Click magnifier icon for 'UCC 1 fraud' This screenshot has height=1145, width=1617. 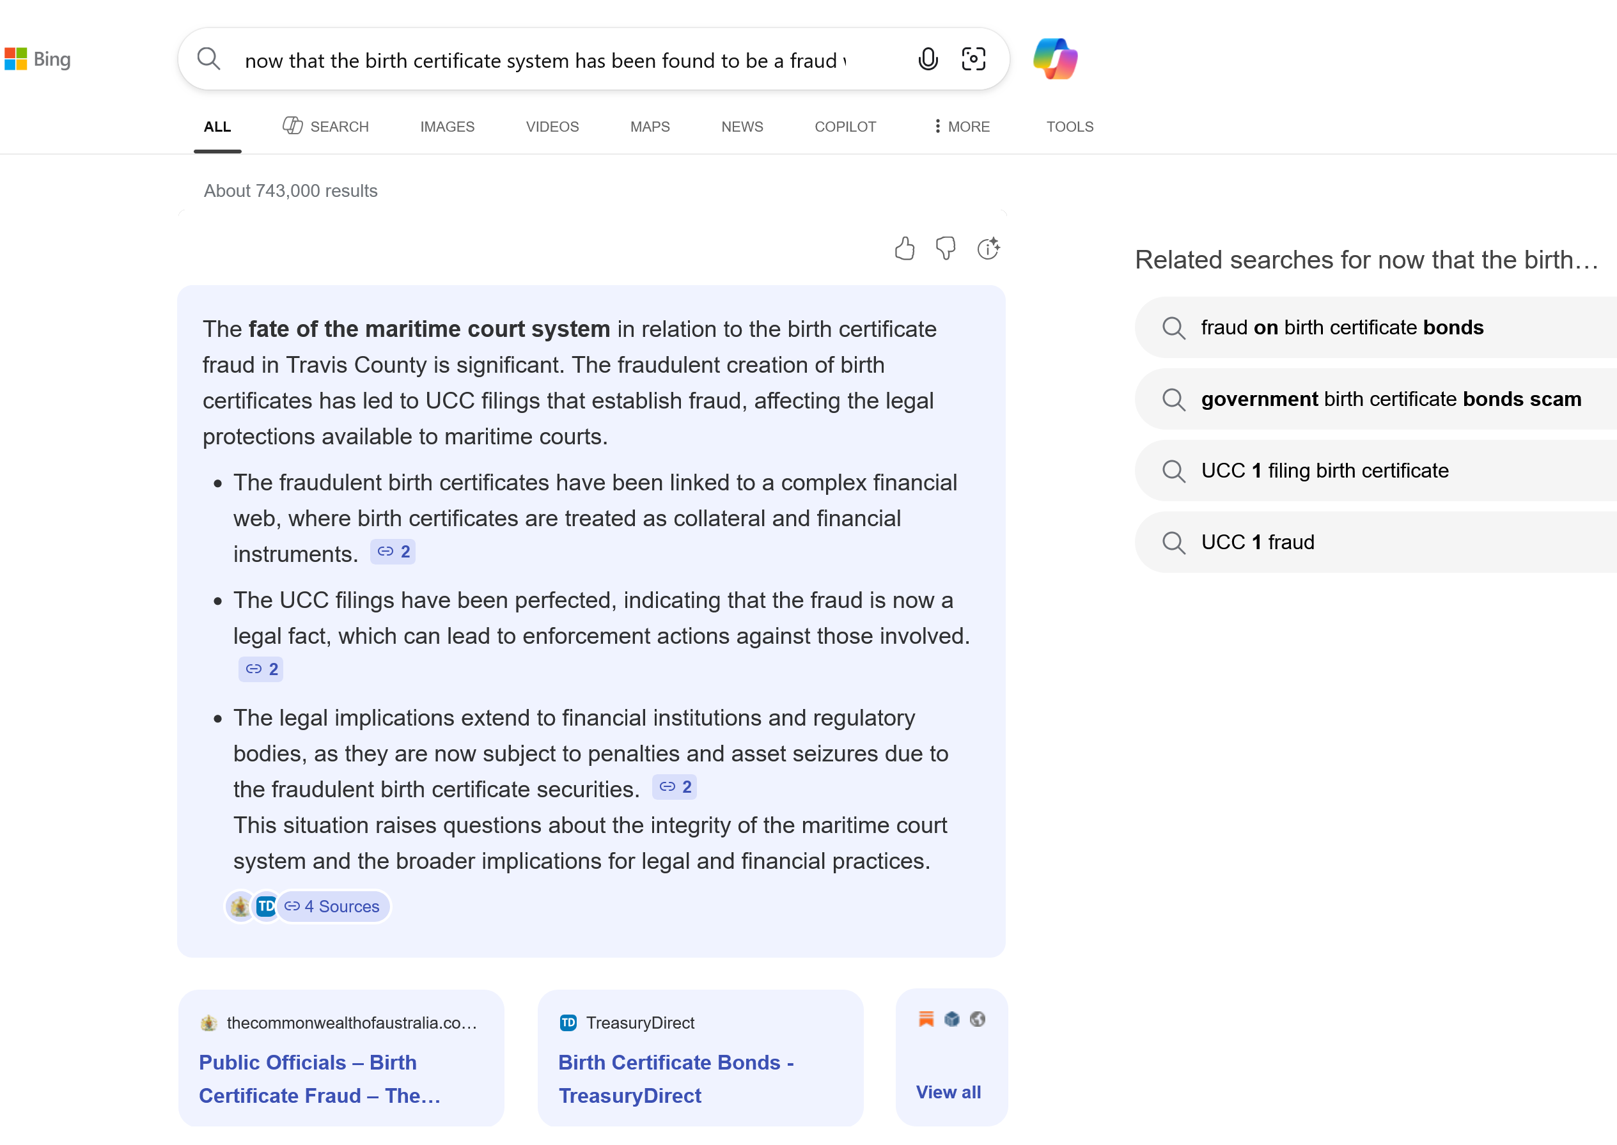[x=1173, y=543]
